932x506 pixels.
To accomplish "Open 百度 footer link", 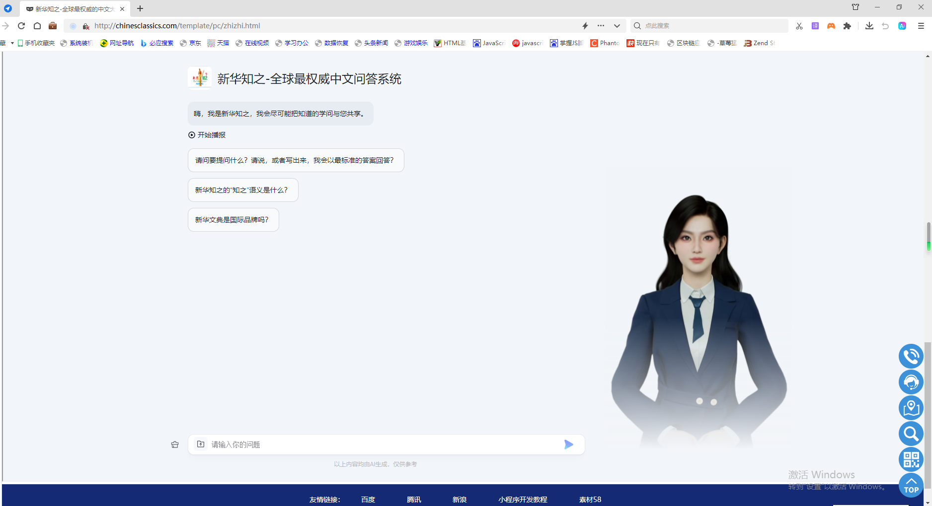I will tap(368, 500).
